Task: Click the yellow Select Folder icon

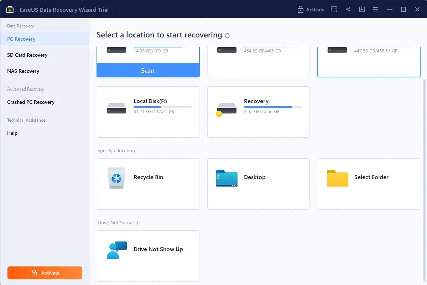Action: tap(337, 178)
